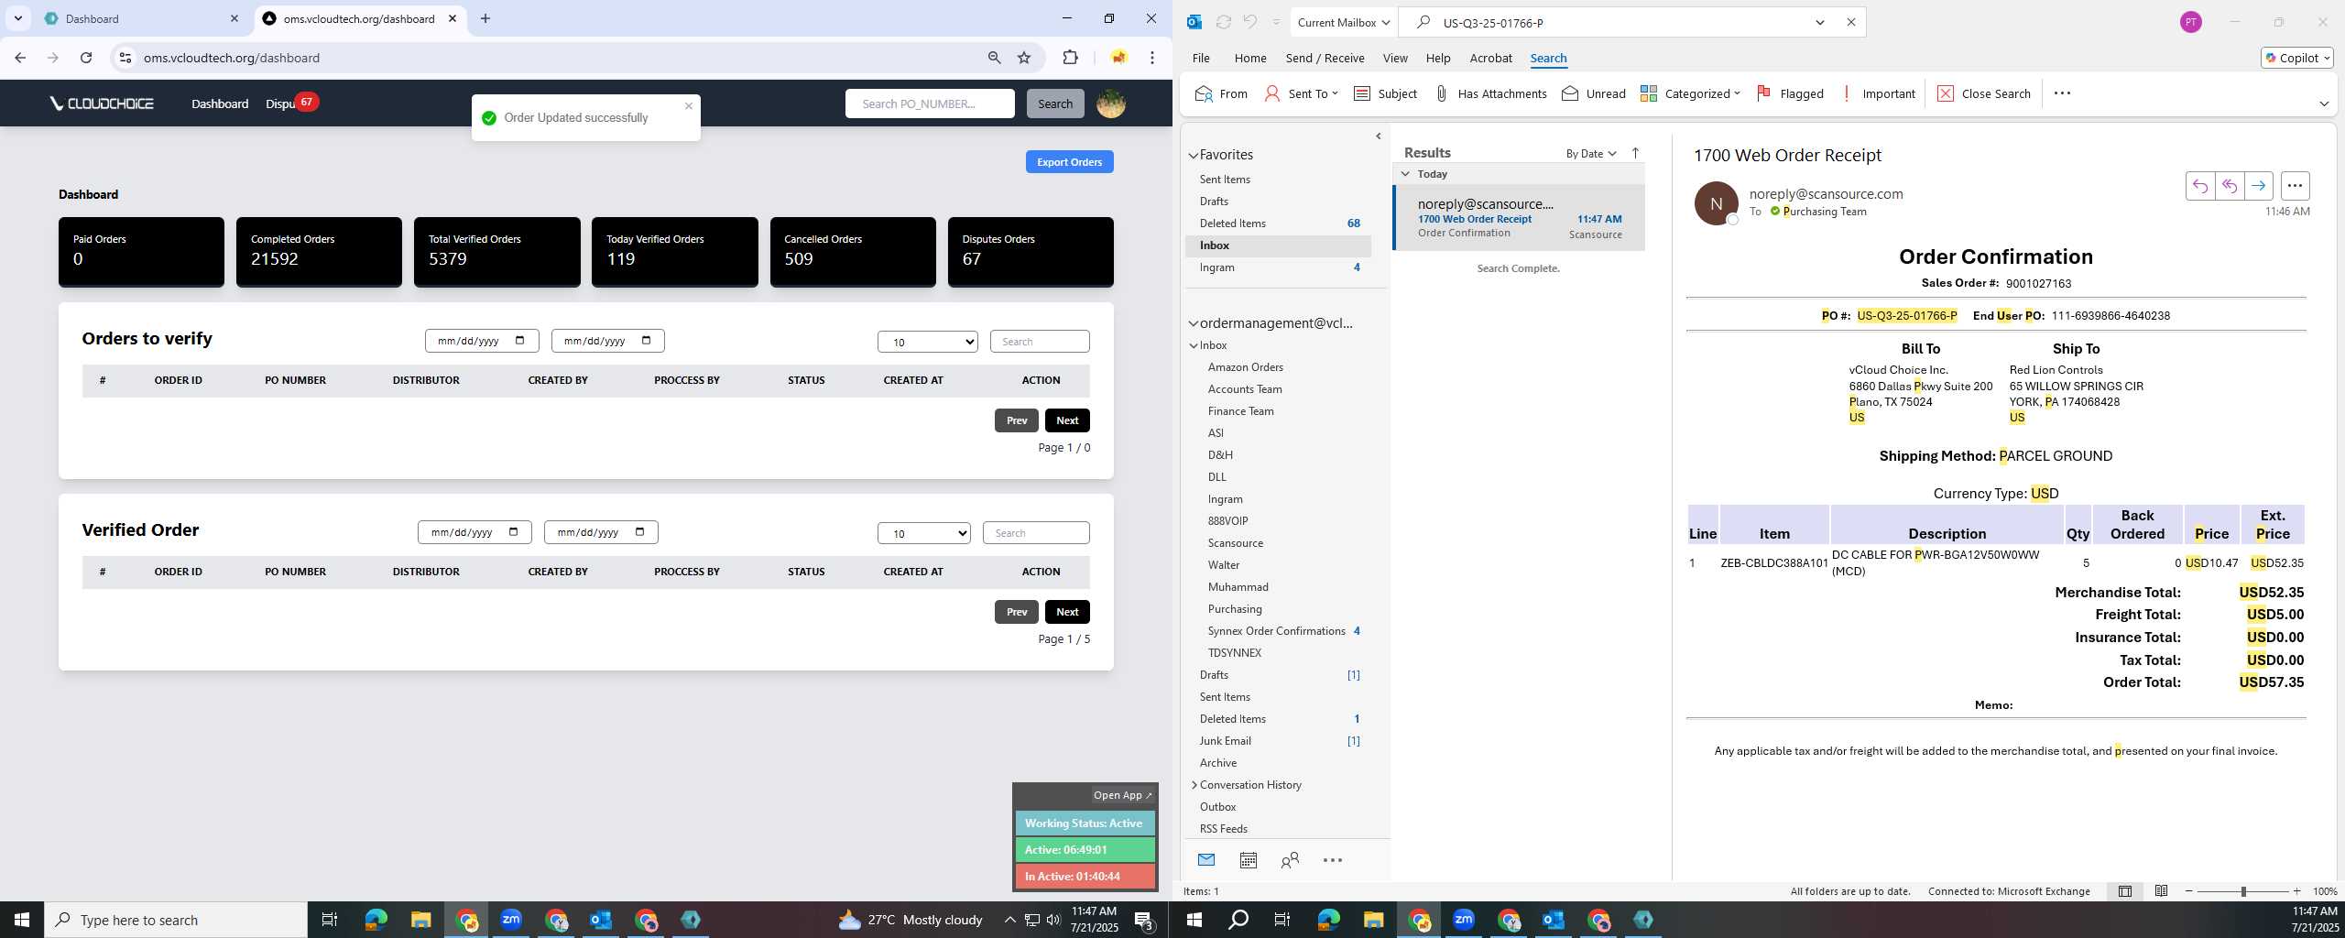
Task: Click the CloudChoice logo
Action: [x=102, y=104]
